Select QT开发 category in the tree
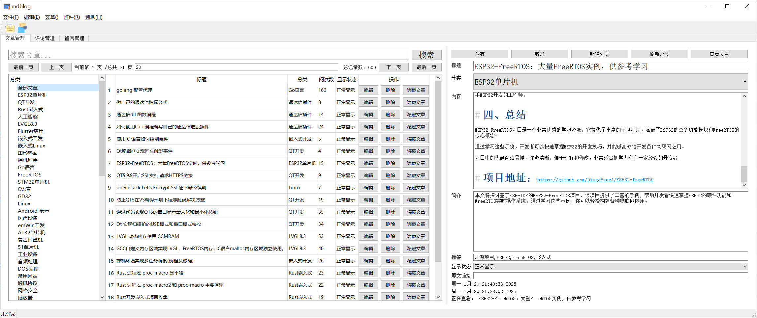The height and width of the screenshot is (318, 757). (x=26, y=102)
